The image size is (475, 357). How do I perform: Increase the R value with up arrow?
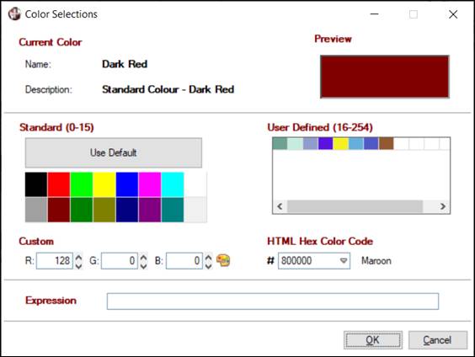pyautogui.click(x=79, y=257)
